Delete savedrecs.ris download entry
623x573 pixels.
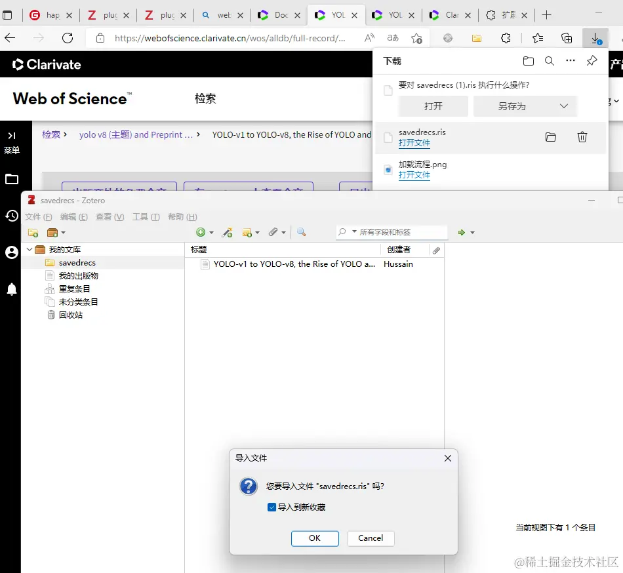(582, 137)
